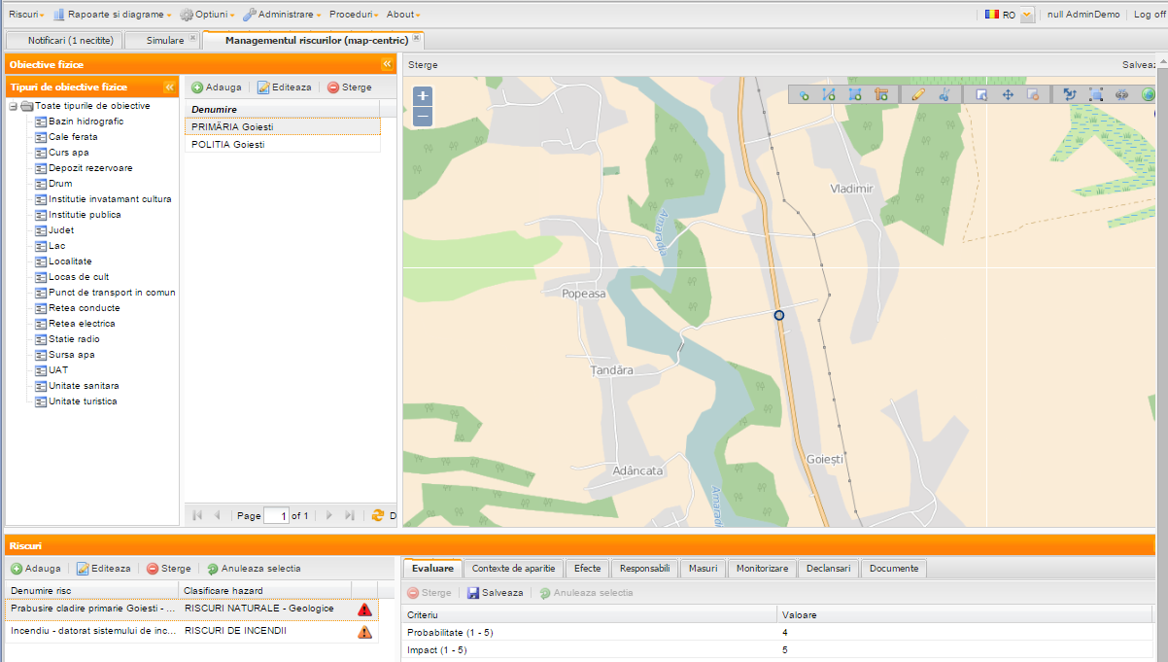Click Log off link
1168x662 pixels.
click(1148, 15)
